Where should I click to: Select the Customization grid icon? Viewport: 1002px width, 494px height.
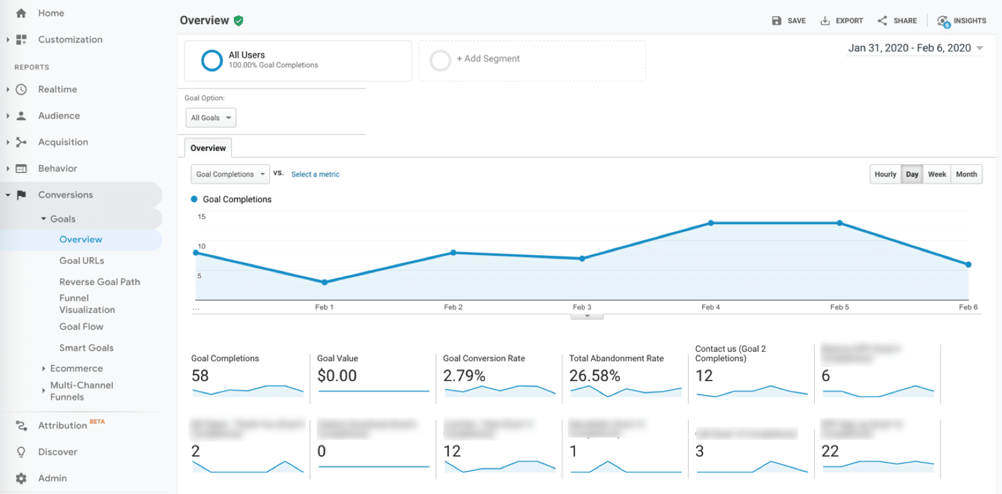click(21, 39)
